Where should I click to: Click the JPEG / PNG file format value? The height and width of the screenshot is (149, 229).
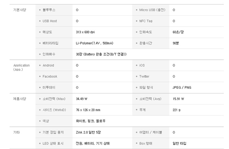[182, 87]
